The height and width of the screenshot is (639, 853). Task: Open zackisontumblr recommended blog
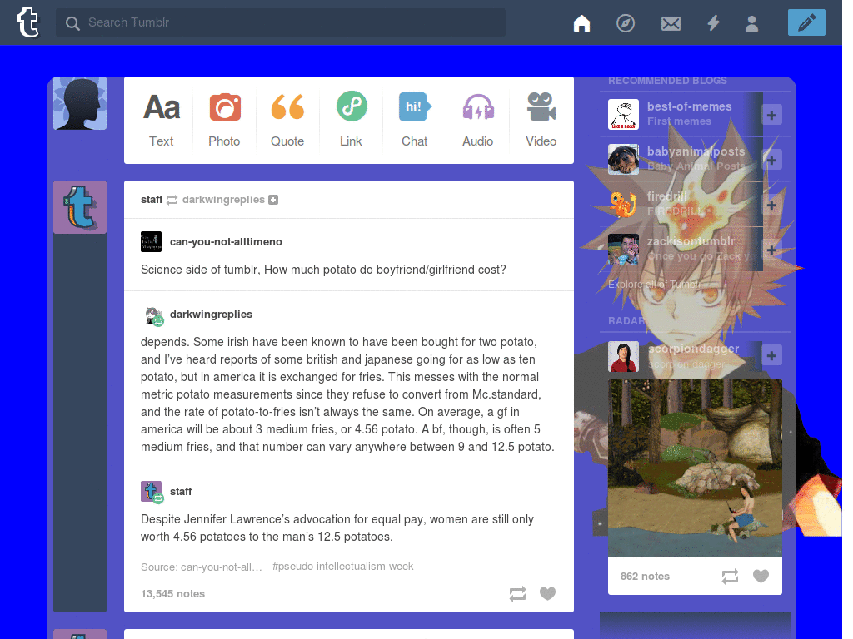[691, 241]
